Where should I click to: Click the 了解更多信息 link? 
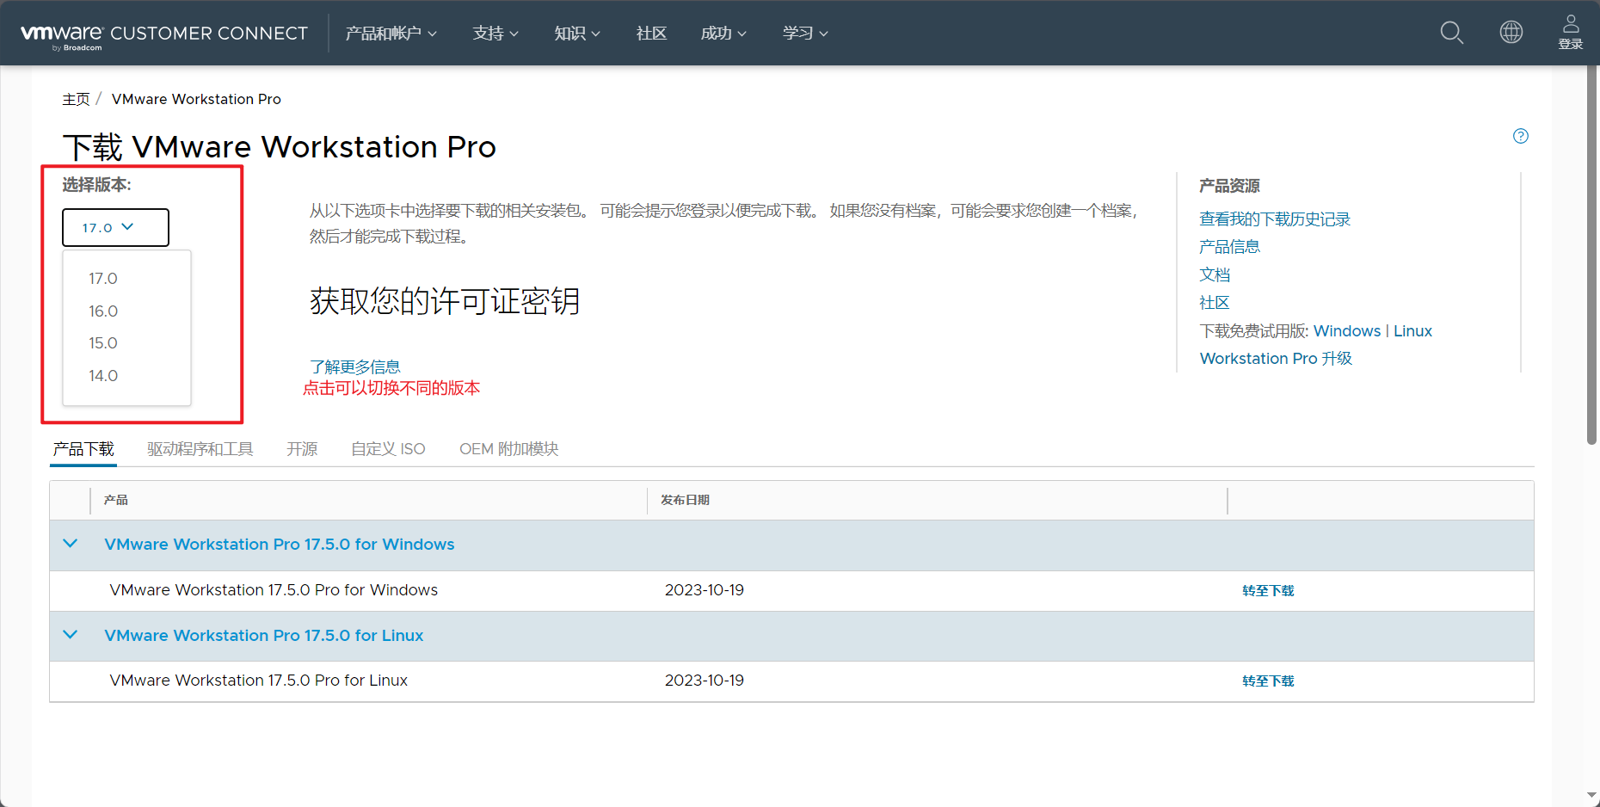pyautogui.click(x=354, y=367)
